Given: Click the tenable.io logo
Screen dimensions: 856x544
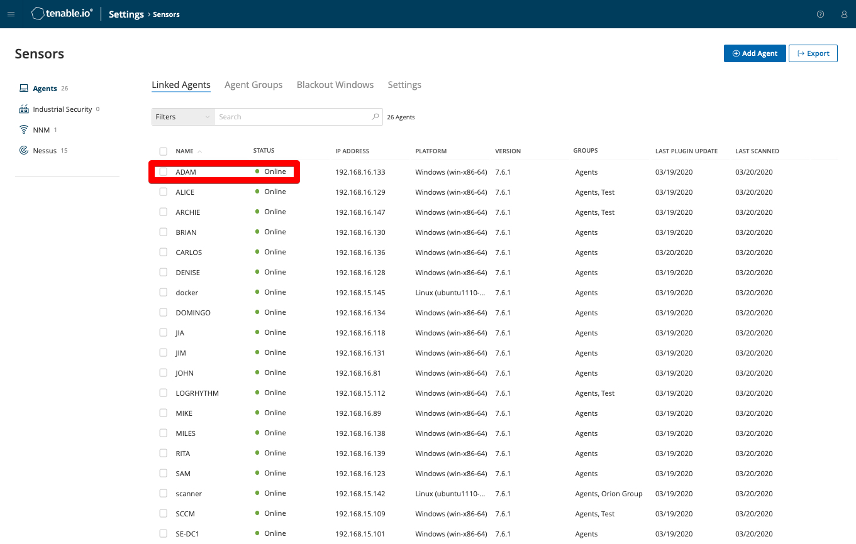Looking at the screenshot, I should [x=62, y=14].
